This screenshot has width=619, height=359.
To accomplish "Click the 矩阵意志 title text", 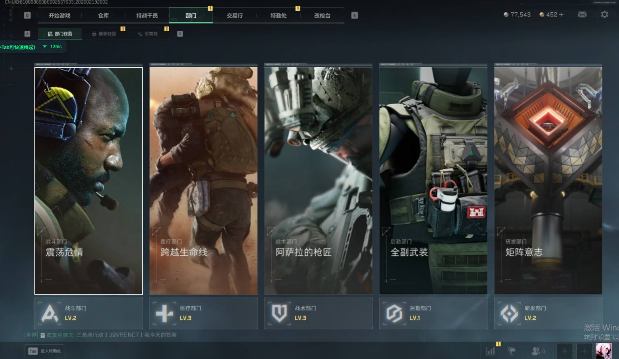I will (524, 252).
